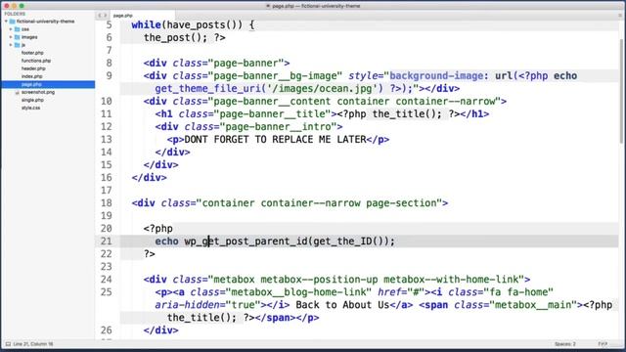626x352 pixels.
Task: Collapse the fictional-university-theme root folder
Action: click(6, 22)
